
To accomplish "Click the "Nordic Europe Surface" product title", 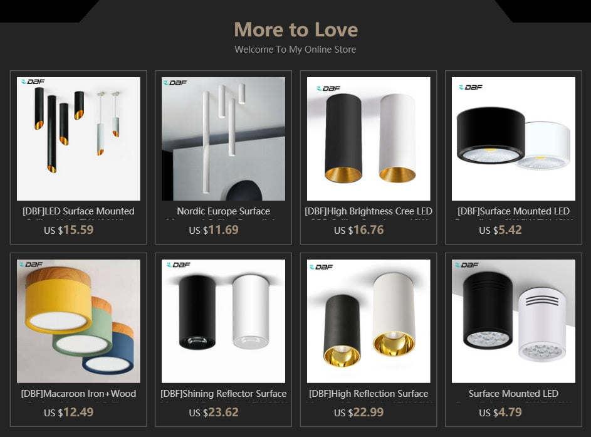I will 223,211.
